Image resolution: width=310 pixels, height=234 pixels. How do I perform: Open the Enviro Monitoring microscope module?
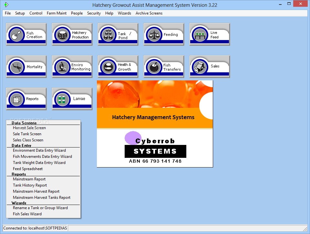(x=72, y=66)
